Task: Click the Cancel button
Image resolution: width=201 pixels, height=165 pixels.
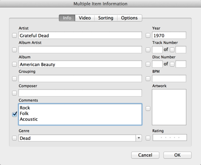Action: [145, 155]
